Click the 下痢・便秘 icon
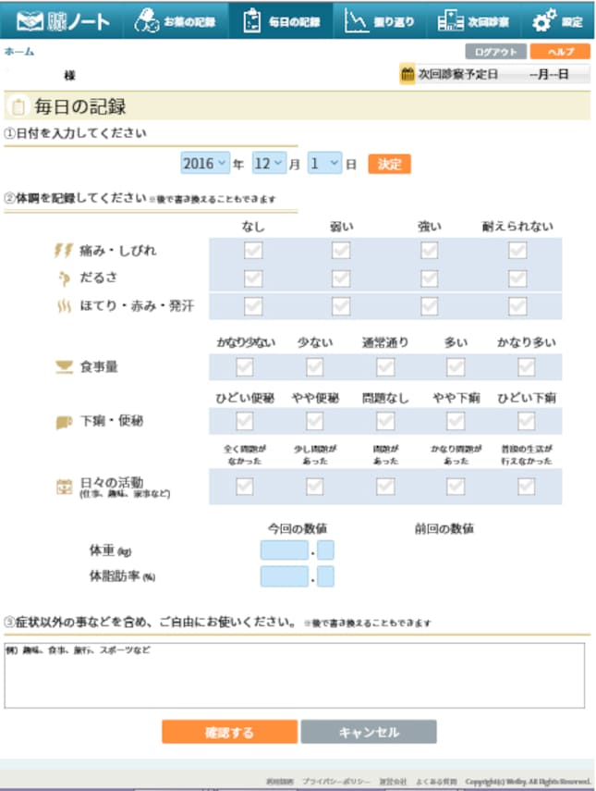 coord(64,421)
